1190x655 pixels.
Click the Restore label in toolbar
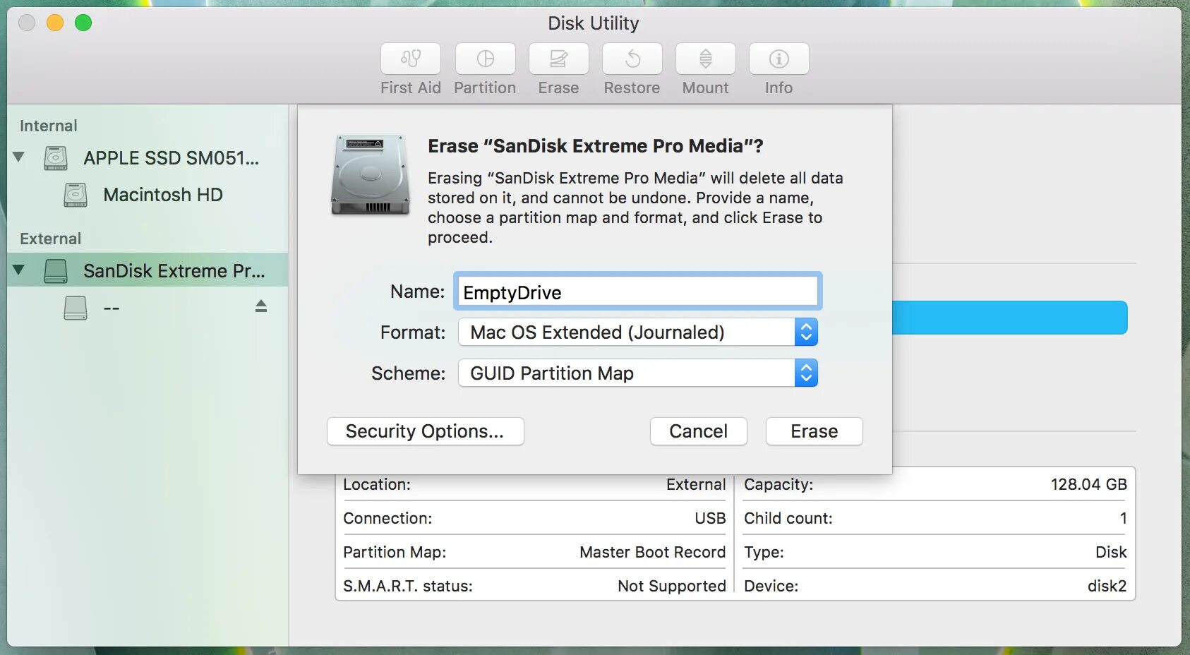[632, 88]
